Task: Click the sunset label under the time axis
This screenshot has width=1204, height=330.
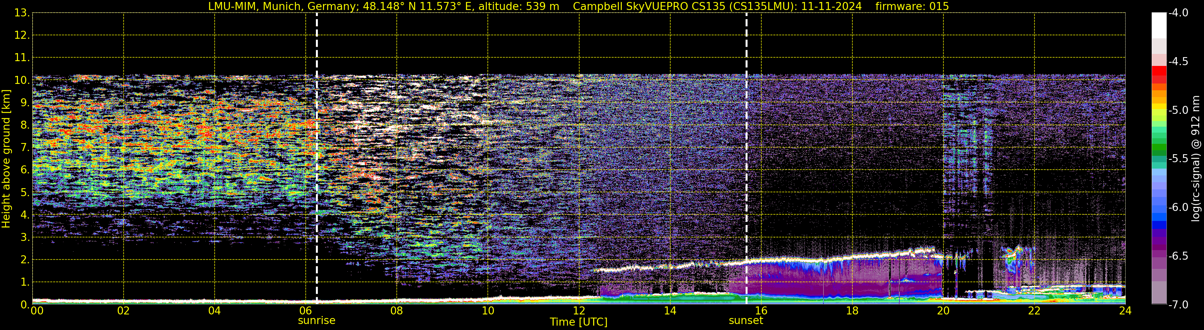Action: pos(746,321)
